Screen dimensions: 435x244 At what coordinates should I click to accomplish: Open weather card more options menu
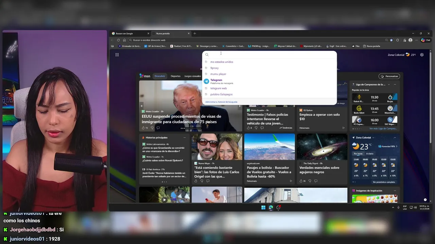pyautogui.click(x=395, y=138)
